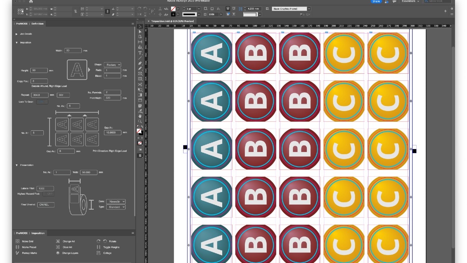The width and height of the screenshot is (467, 263).
Task: Click the Change Layers icon
Action: pyautogui.click(x=58, y=253)
